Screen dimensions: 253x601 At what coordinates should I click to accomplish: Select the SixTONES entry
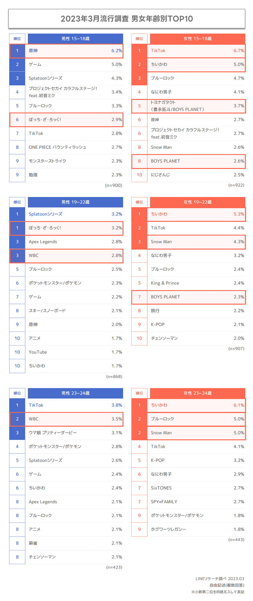point(161,488)
